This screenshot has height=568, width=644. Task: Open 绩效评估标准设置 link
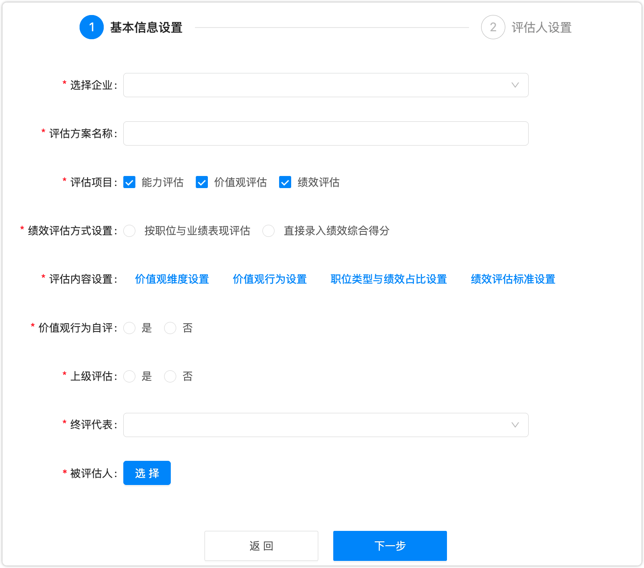513,279
